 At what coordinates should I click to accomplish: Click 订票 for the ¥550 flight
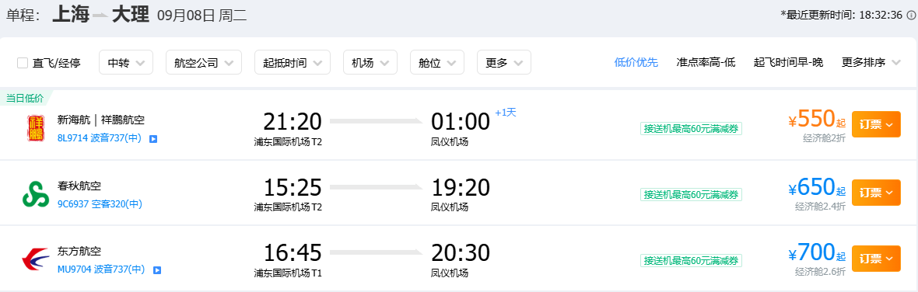tap(876, 124)
